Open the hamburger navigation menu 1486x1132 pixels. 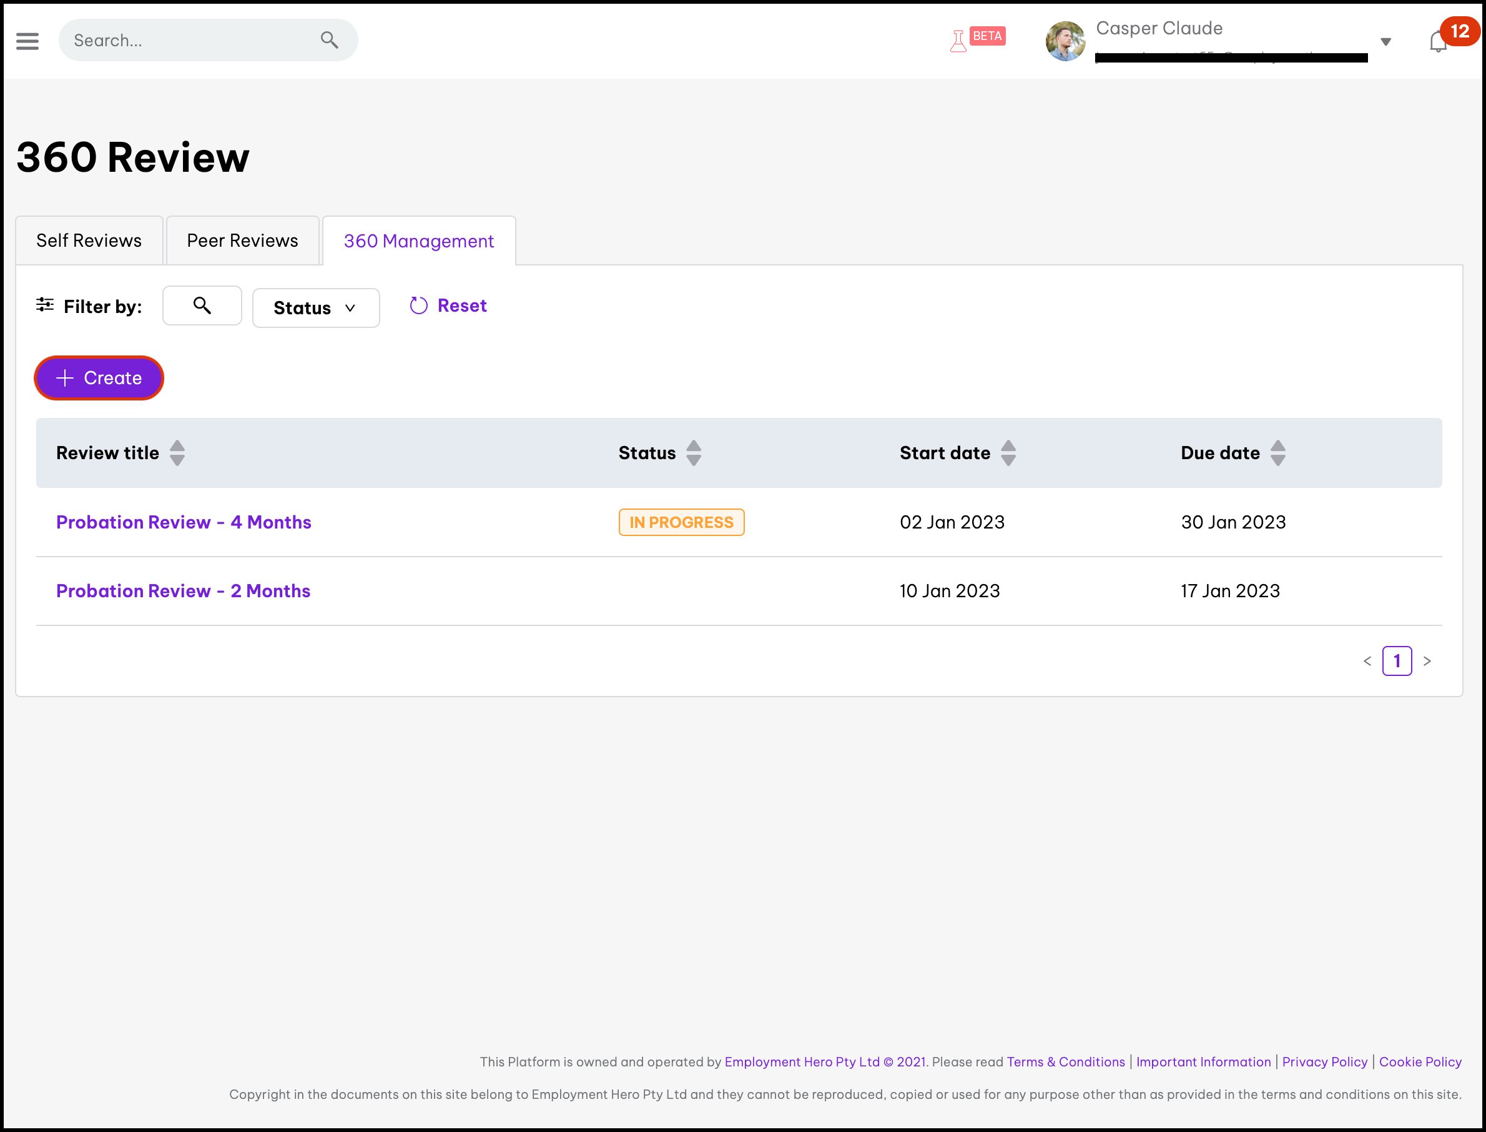click(27, 41)
